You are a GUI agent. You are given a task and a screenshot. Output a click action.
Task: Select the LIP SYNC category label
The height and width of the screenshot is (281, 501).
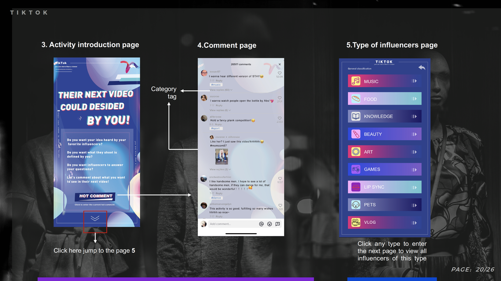[x=374, y=187]
